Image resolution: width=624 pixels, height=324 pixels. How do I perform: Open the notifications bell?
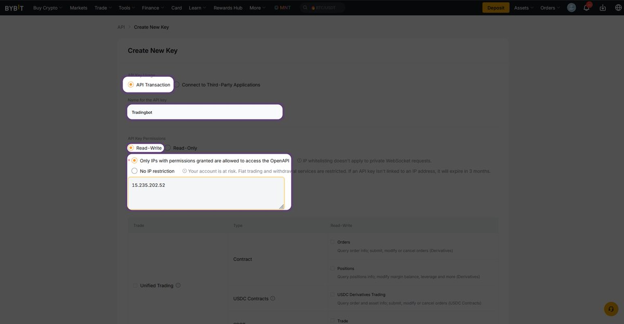pyautogui.click(x=587, y=8)
